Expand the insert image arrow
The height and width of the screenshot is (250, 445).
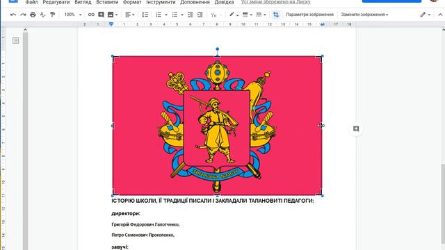[x=116, y=15]
